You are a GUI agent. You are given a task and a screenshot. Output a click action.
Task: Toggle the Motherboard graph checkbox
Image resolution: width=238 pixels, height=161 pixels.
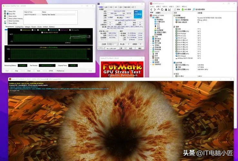pyautogui.click(x=21, y=30)
